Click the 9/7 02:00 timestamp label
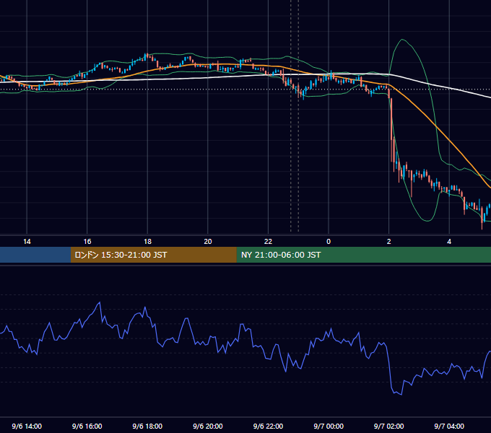The image size is (491, 433). pos(389,426)
